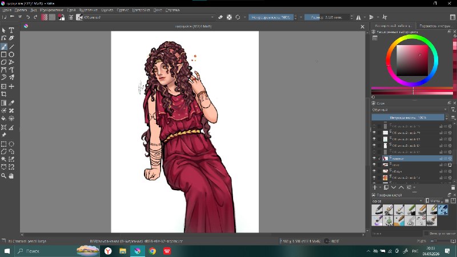Open the add layer dropdown arrow

pos(380,188)
